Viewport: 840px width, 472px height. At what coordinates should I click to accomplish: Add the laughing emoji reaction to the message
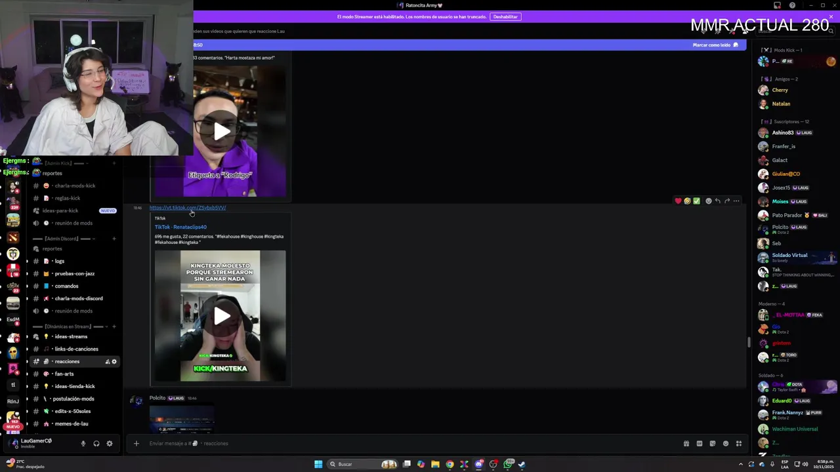(x=687, y=201)
